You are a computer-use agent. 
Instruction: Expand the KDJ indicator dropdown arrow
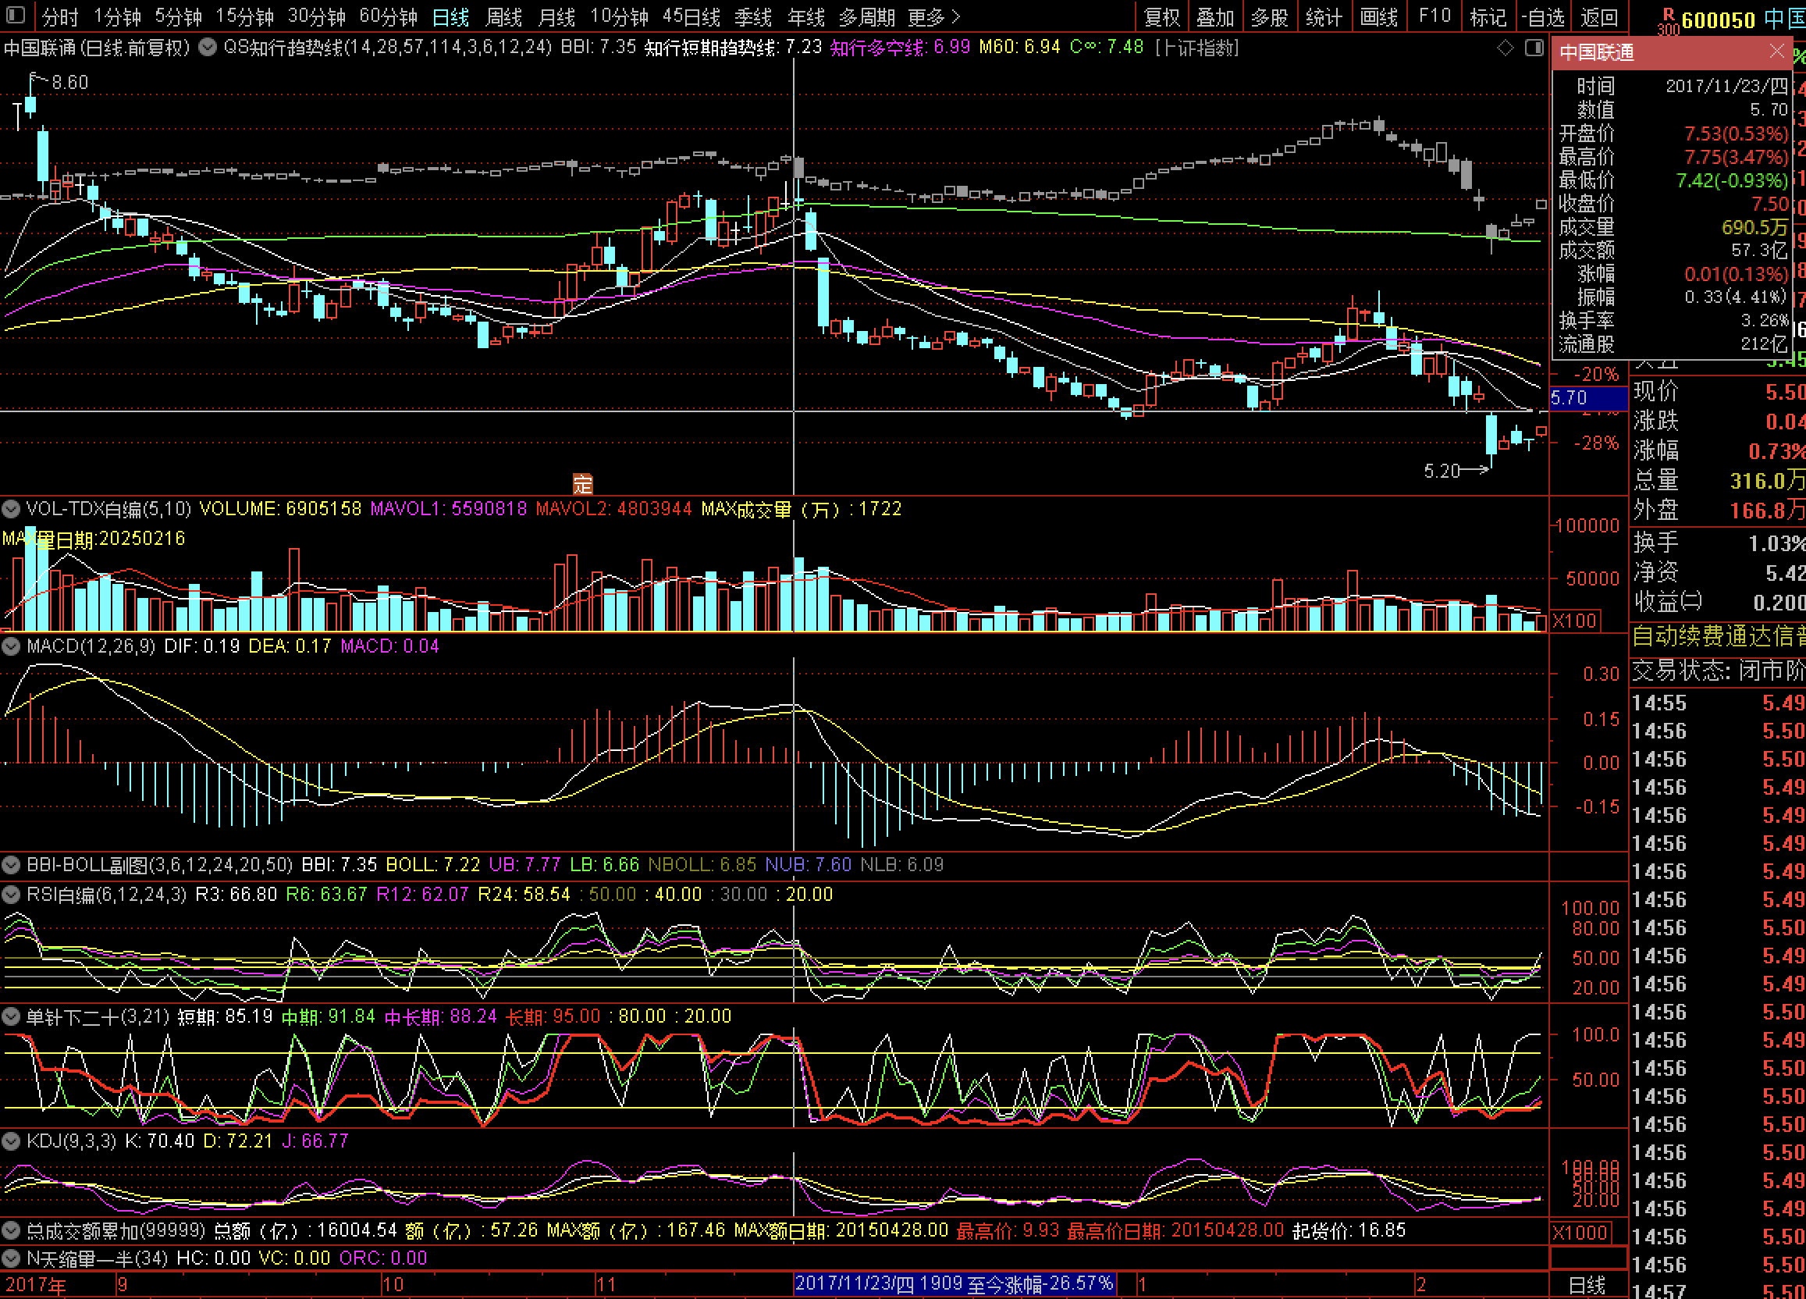pyautogui.click(x=11, y=1141)
